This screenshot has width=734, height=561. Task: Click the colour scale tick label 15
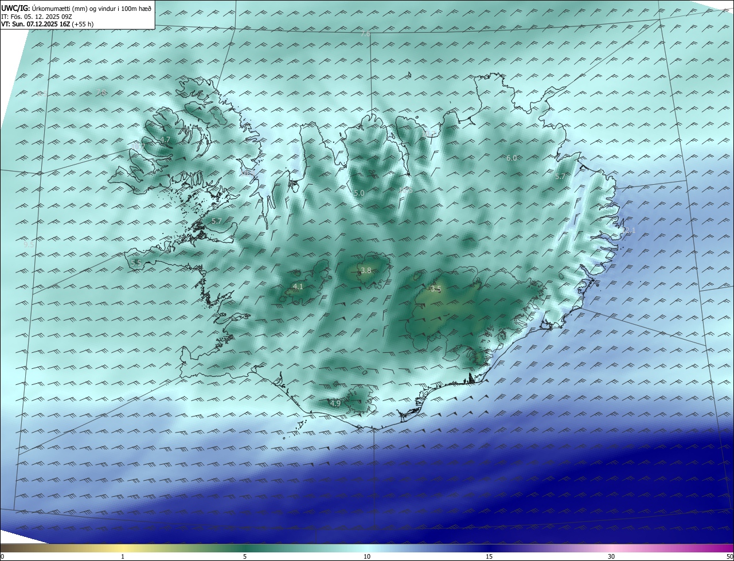tap(489, 556)
